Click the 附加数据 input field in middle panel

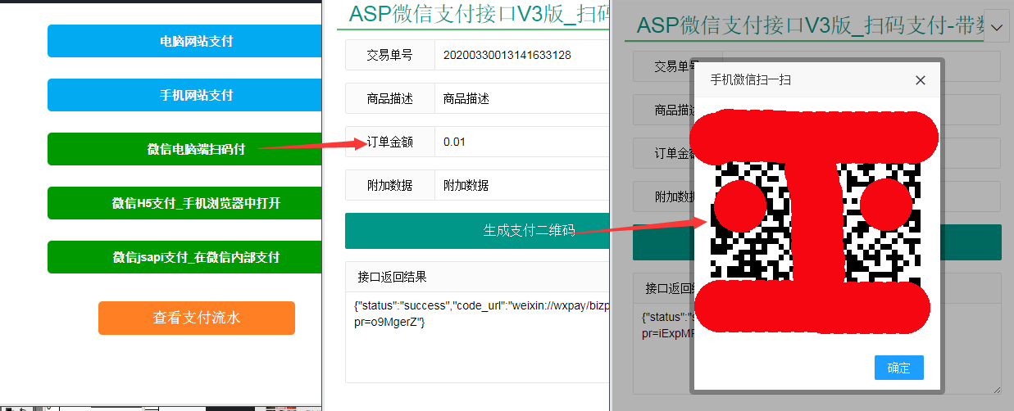point(521,185)
